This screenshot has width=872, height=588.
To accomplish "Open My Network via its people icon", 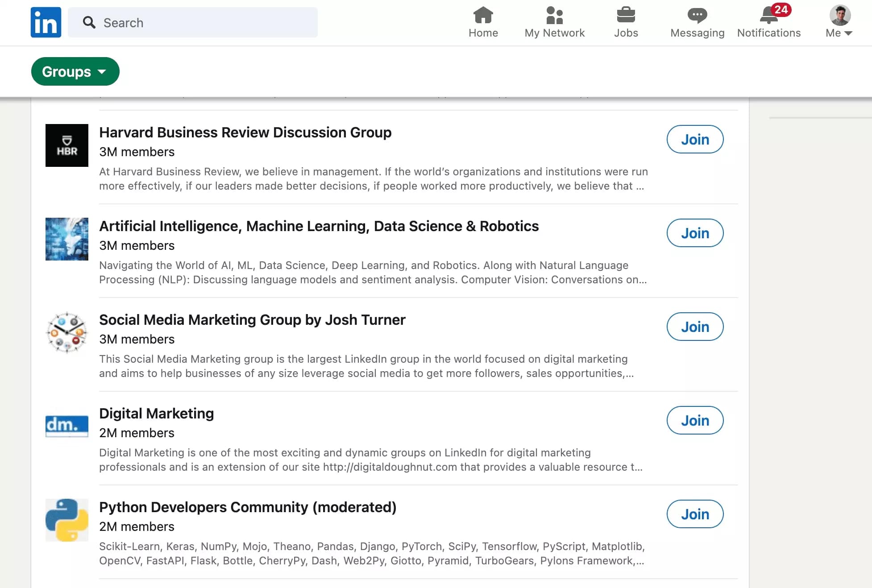I will [554, 16].
